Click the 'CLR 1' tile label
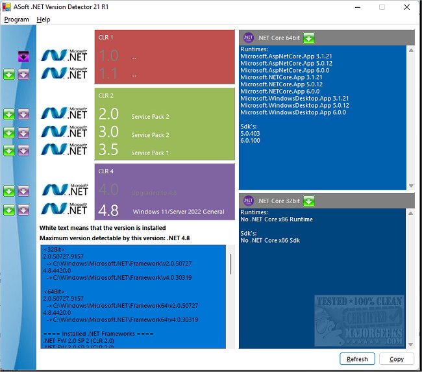This screenshot has height=372, width=422. [x=106, y=38]
